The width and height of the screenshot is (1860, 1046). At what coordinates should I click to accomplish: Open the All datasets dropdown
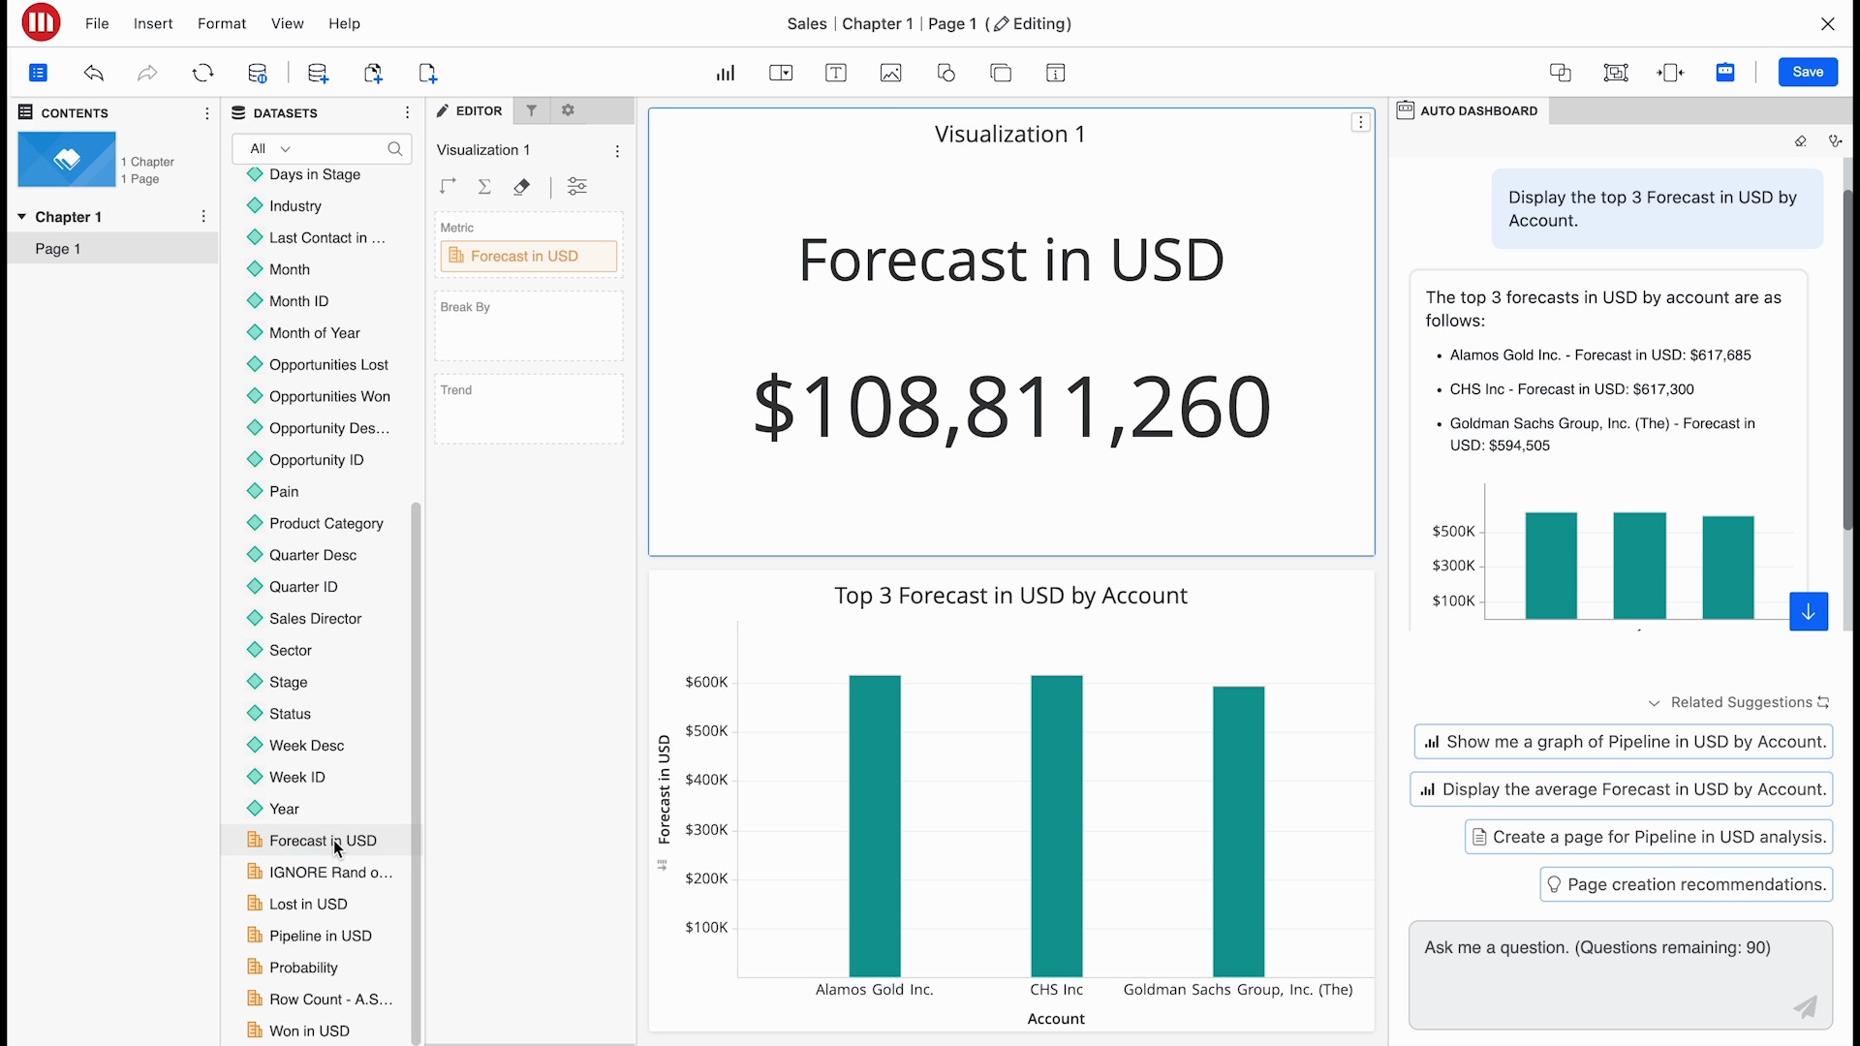tap(270, 148)
